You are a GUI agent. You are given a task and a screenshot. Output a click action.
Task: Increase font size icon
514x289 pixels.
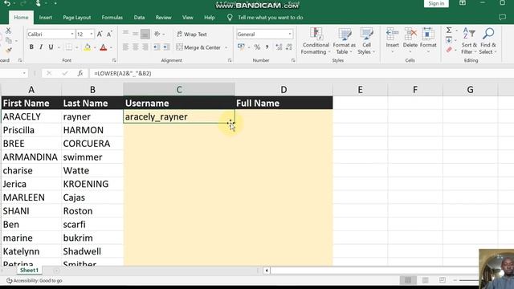point(100,34)
